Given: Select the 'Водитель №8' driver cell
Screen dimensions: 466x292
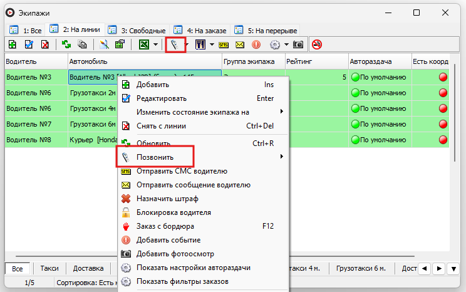Looking at the screenshot, I should pyautogui.click(x=36, y=140).
